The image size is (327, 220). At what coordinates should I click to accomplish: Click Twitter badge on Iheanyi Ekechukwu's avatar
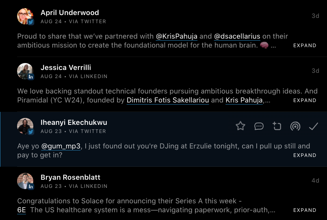[x=30, y=132]
